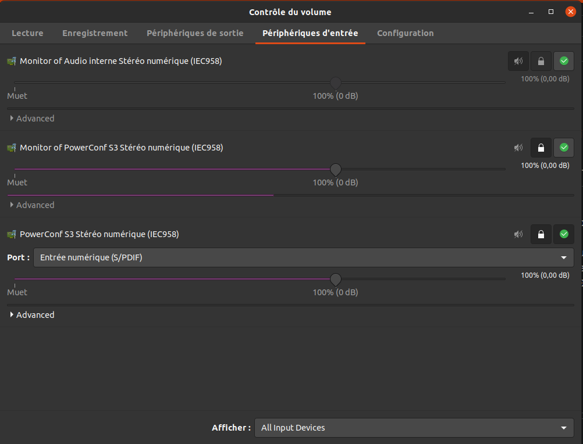
Task: Open the Configuration tab
Action: point(405,33)
